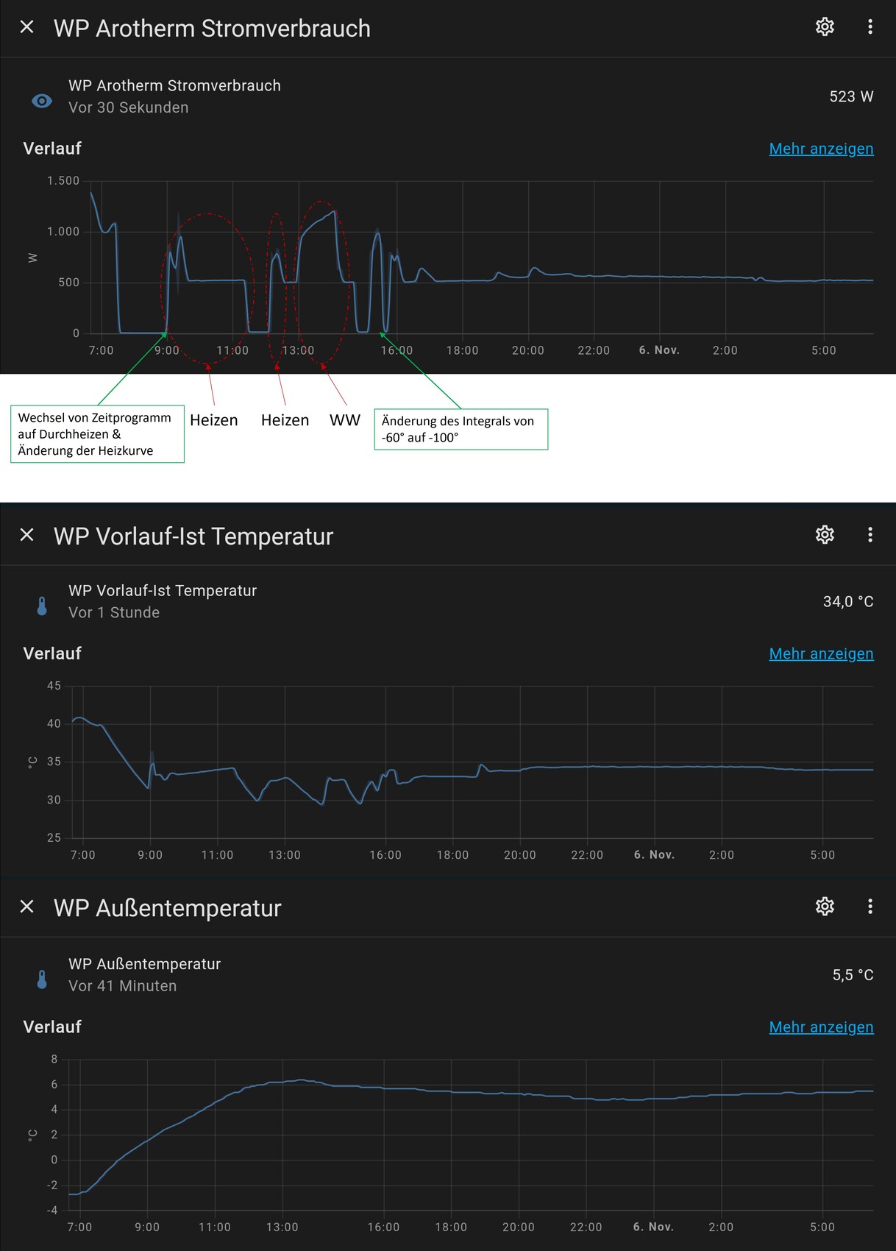Open three-dot menu for WP Außentemperatur

point(870,907)
